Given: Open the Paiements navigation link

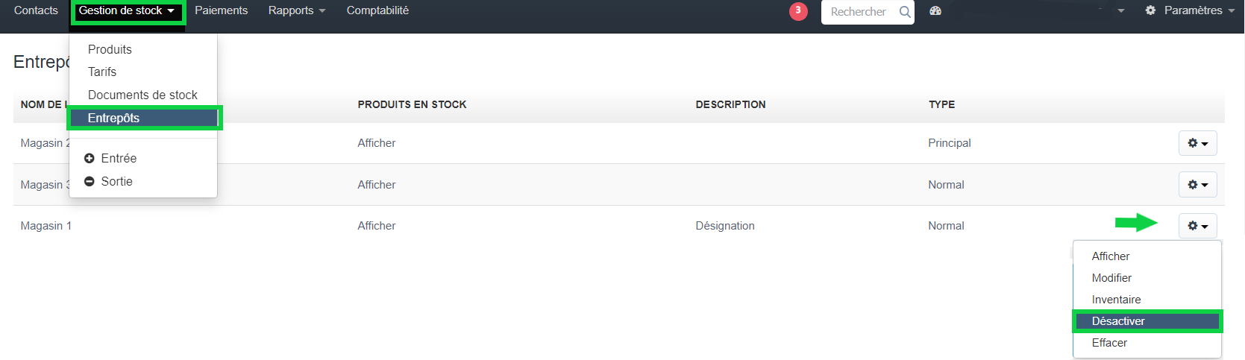Looking at the screenshot, I should [x=221, y=10].
